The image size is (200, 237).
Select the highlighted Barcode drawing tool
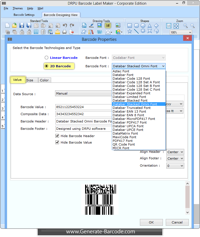[108, 25]
